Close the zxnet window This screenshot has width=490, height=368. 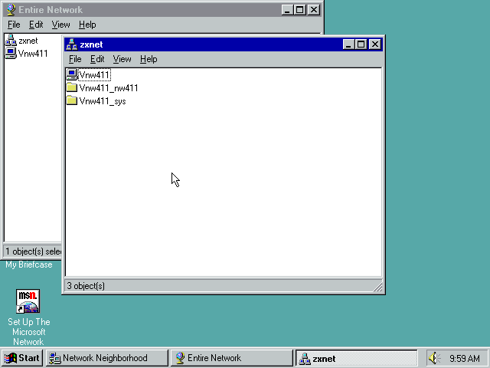pos(375,44)
